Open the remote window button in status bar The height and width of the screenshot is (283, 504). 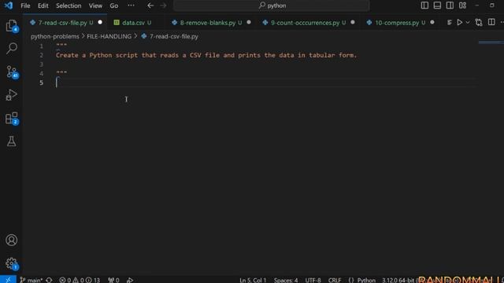(8, 280)
